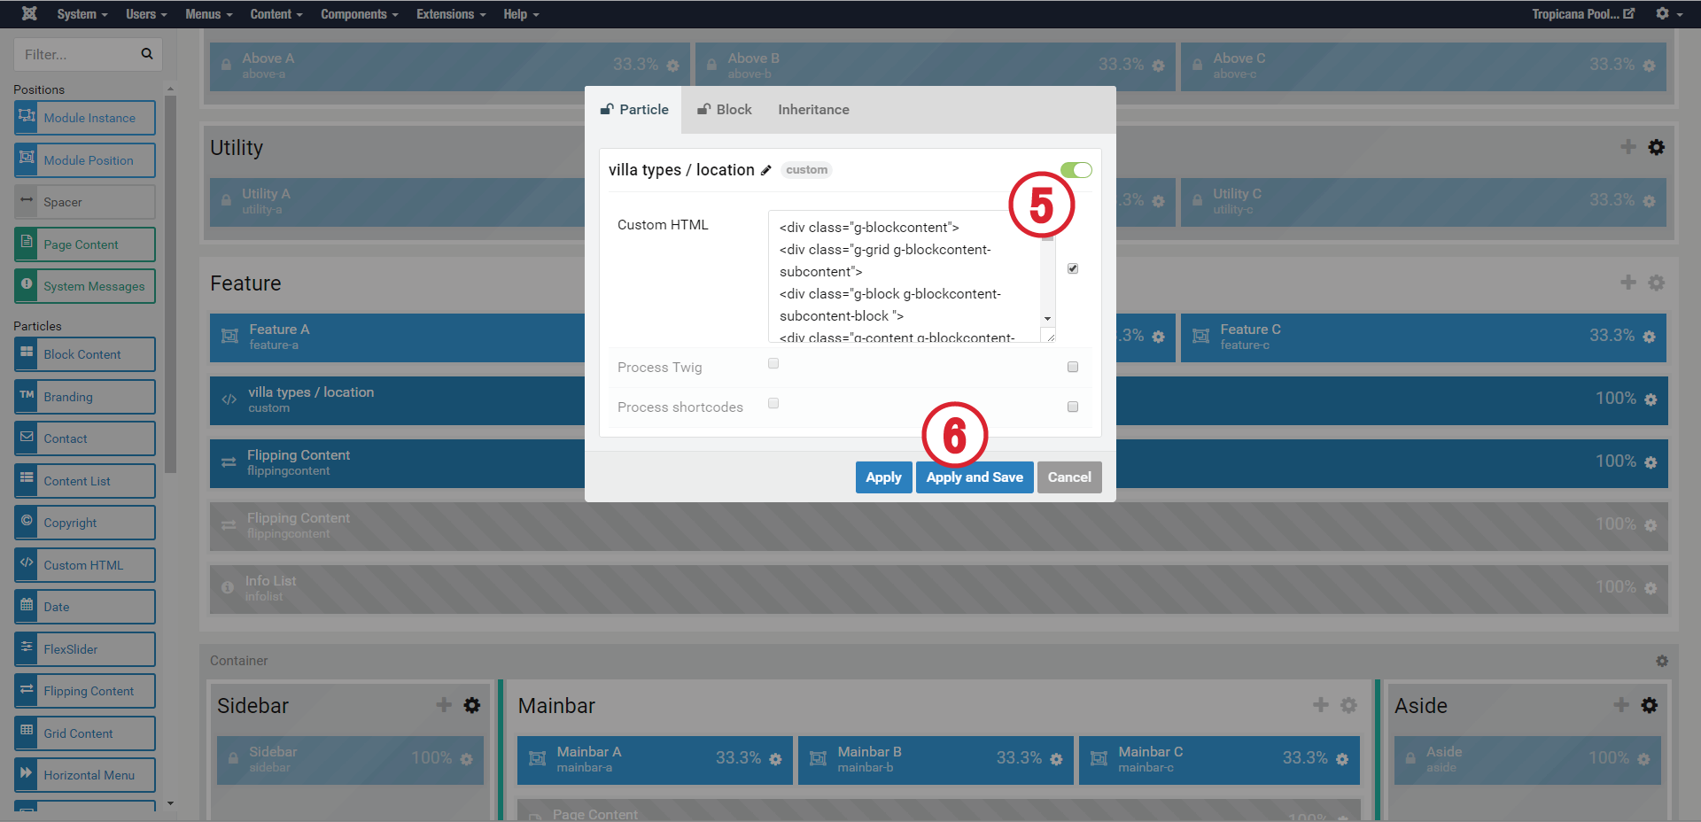
Task: Open the Extensions menu
Action: (x=451, y=14)
